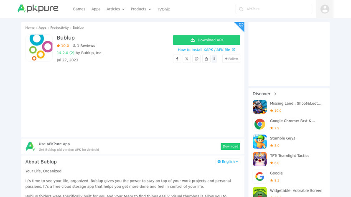Expand the Products dropdown menu
Screen dimensions: 351x197
point(141,9)
